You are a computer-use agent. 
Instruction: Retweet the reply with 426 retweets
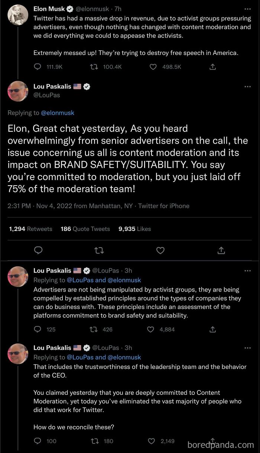click(95, 329)
